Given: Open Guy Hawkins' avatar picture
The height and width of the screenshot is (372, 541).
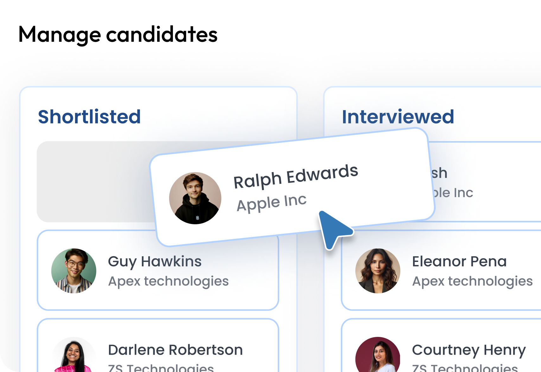Looking at the screenshot, I should [74, 271].
